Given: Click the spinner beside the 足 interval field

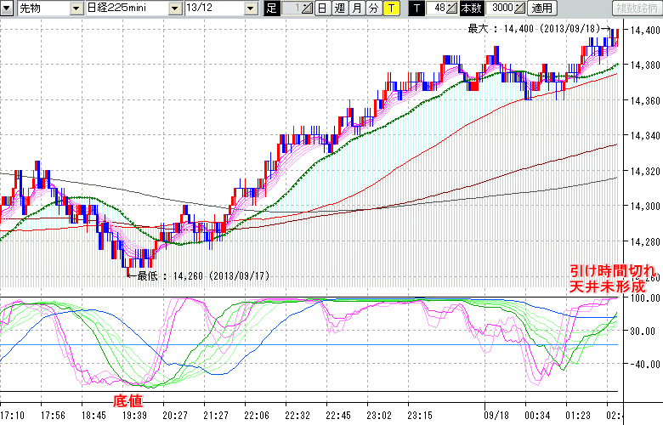Looking at the screenshot, I should tap(307, 8).
